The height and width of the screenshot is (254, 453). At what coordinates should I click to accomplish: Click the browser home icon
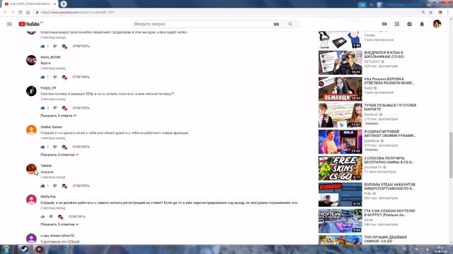coord(28,12)
